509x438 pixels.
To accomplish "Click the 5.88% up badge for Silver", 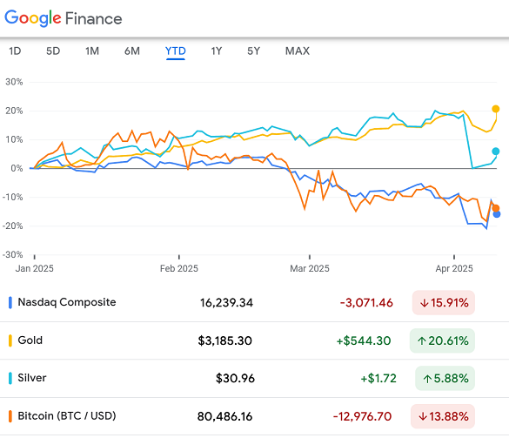I will (445, 379).
